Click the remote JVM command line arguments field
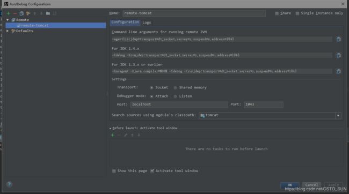Viewport: 349px width, 194px height. 222,39
